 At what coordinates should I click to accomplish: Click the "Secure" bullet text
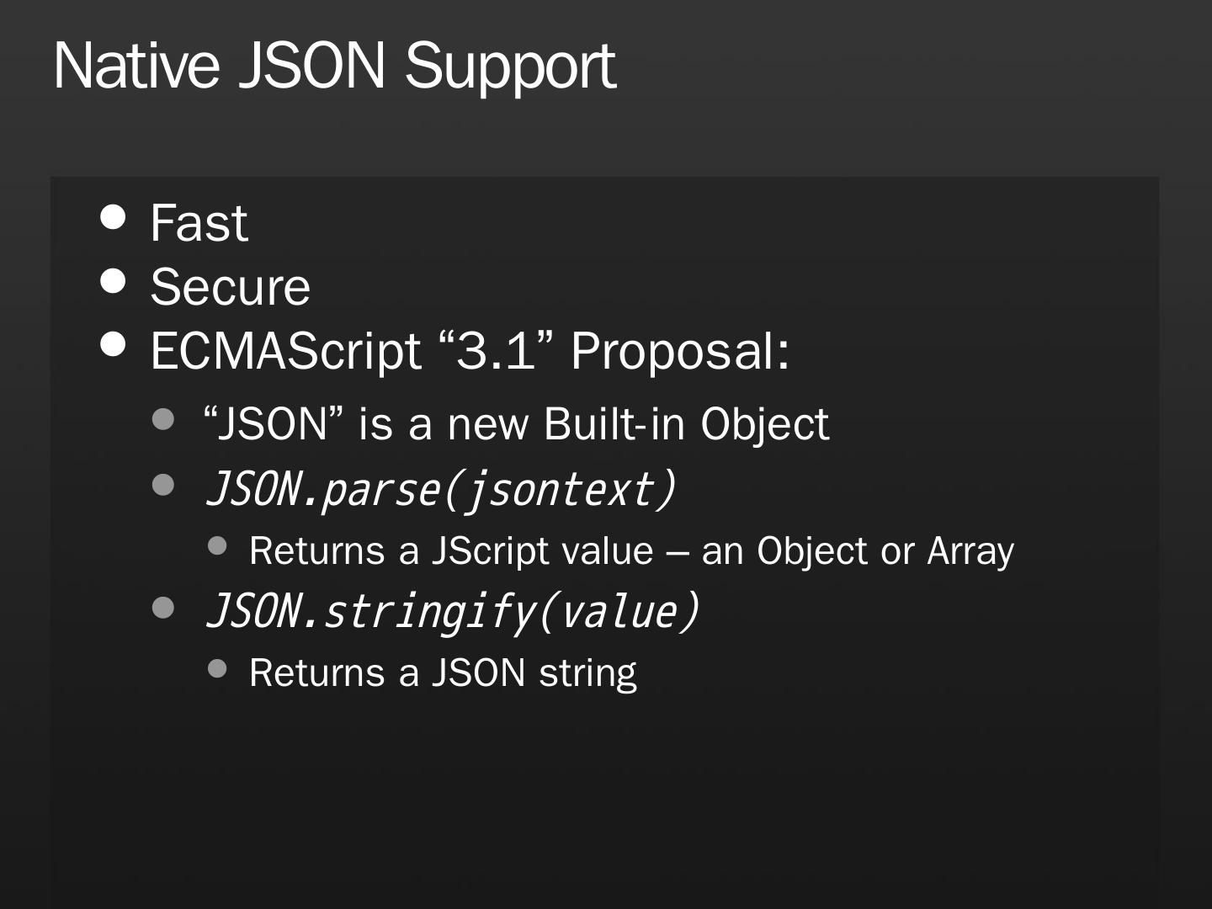click(230, 287)
